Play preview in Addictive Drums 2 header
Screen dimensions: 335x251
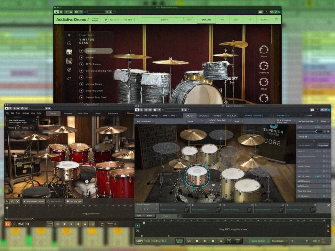point(105,20)
